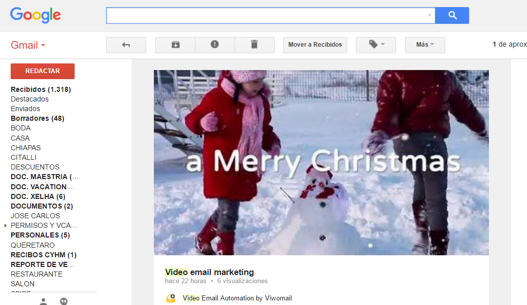The height and width of the screenshot is (305, 527).
Task: Click the Viwomail envelope icon
Action: tap(171, 298)
